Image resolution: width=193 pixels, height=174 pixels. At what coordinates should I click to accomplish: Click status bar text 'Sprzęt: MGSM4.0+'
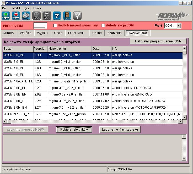point(120,169)
